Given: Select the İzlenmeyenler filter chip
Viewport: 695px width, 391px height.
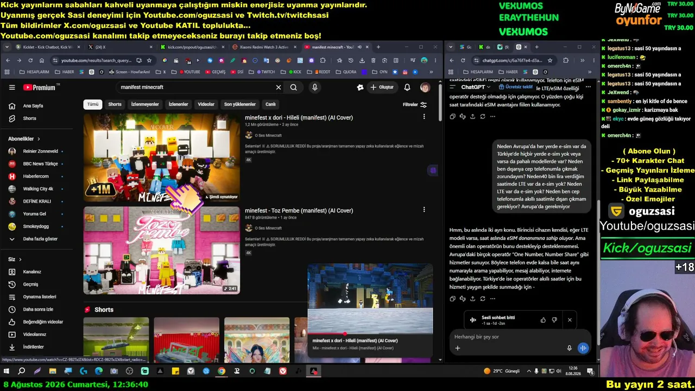Looking at the screenshot, I should (145, 104).
